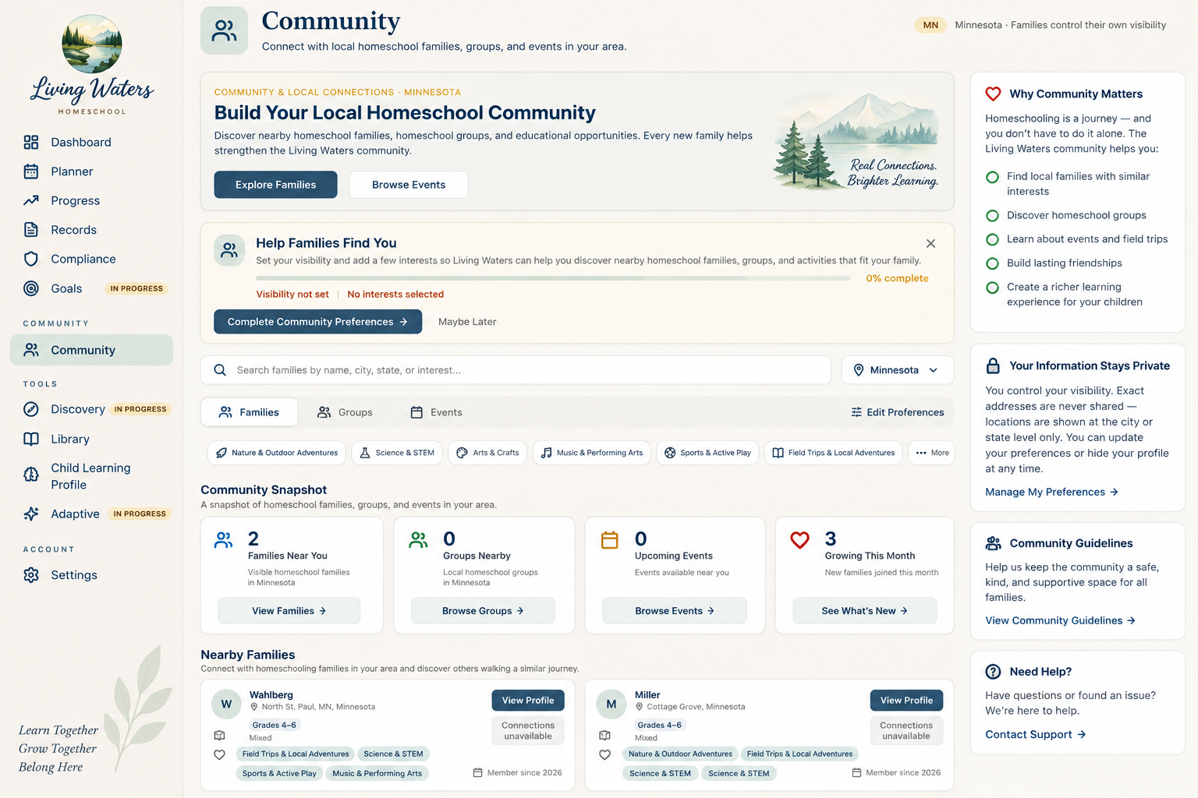Toggle Music & Performing Arts filter
This screenshot has height=798, width=1198.
(x=592, y=453)
